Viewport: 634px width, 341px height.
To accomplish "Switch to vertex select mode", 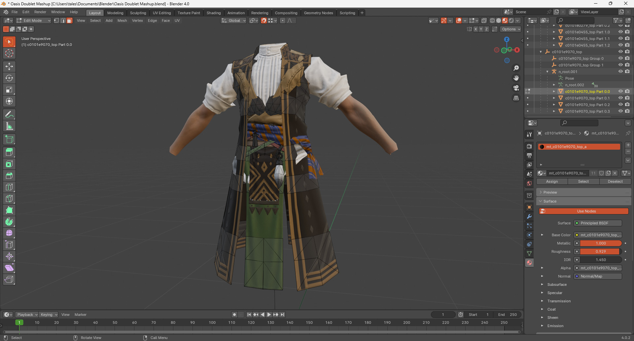I will pyautogui.click(x=56, y=20).
